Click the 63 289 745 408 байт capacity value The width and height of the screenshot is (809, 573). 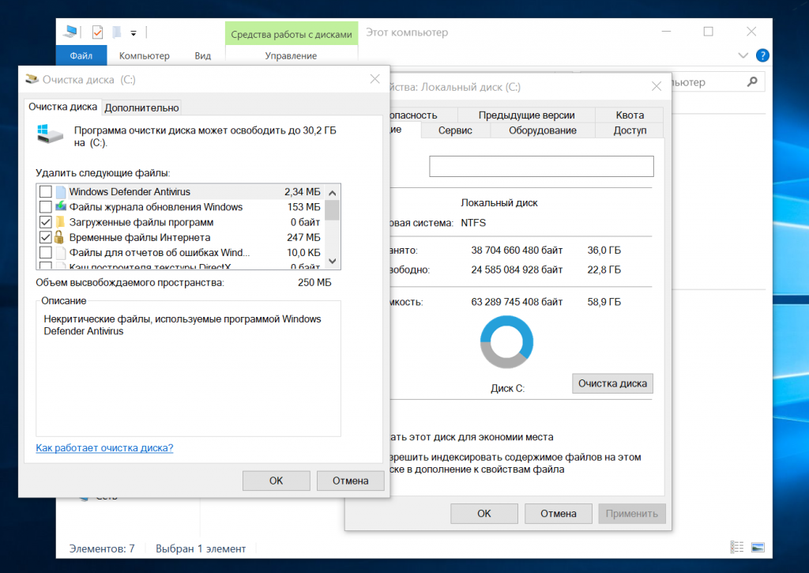click(x=517, y=302)
